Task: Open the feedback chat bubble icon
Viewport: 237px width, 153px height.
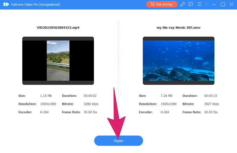Action: click(x=190, y=4)
